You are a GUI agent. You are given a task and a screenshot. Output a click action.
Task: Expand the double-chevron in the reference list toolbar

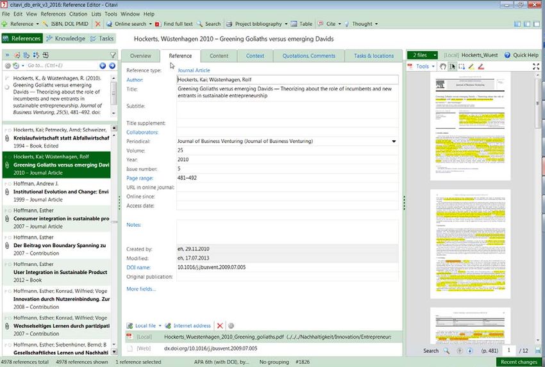coord(7,55)
